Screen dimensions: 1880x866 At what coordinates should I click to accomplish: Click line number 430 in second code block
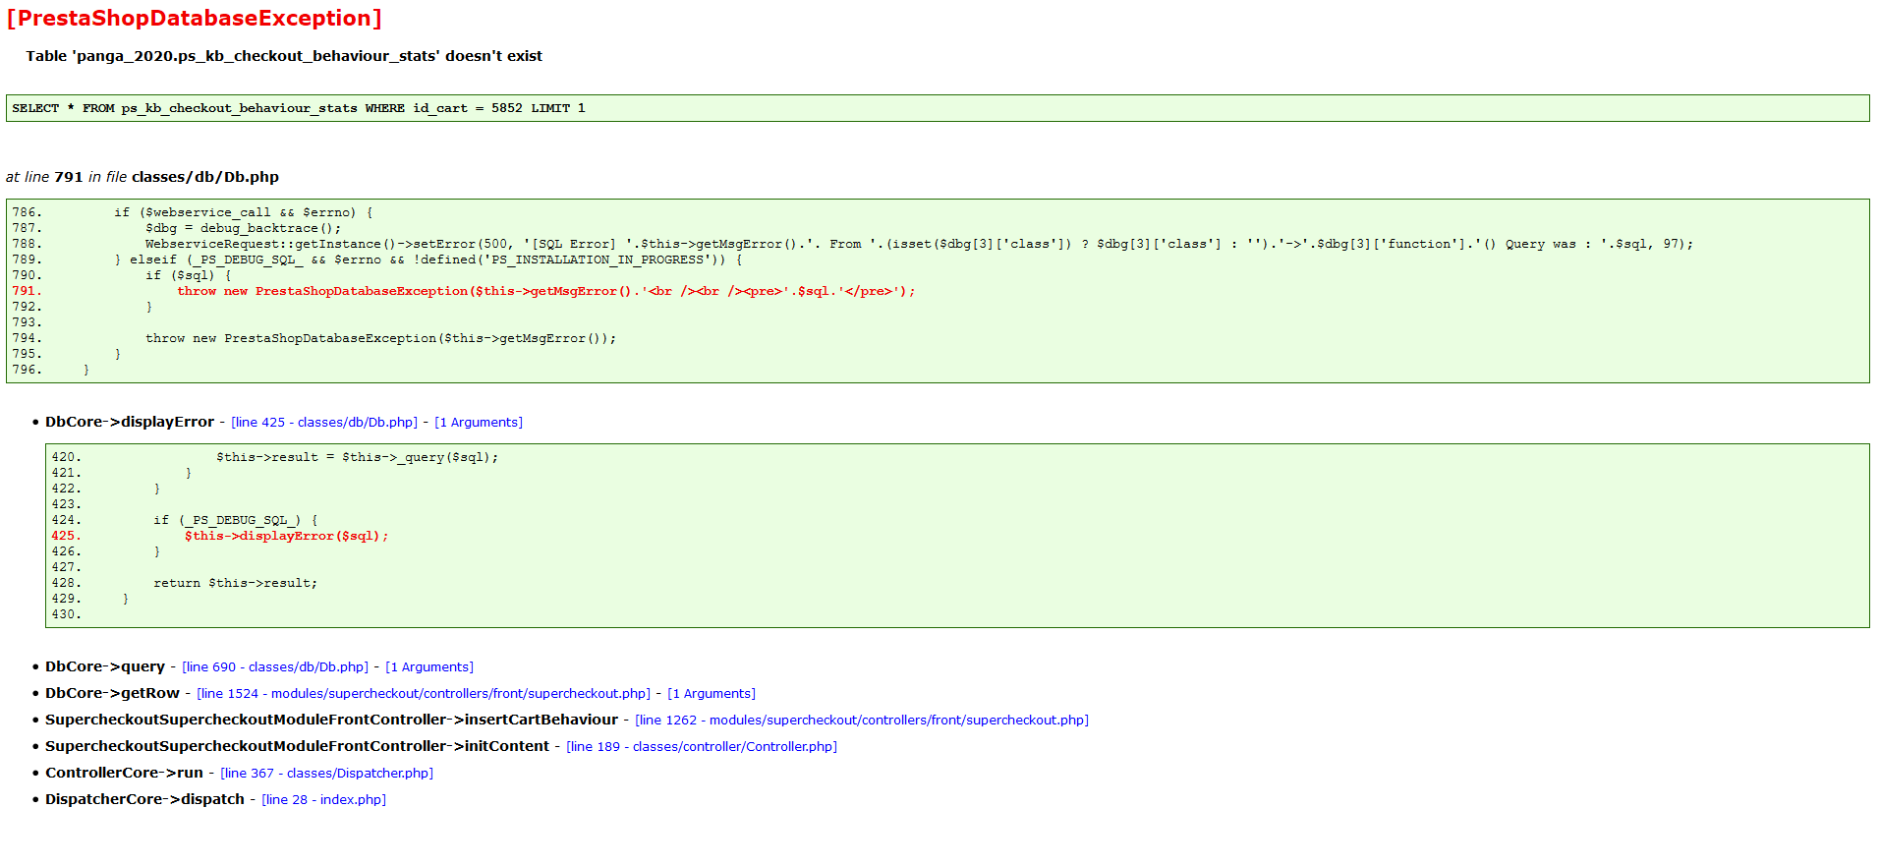point(66,614)
